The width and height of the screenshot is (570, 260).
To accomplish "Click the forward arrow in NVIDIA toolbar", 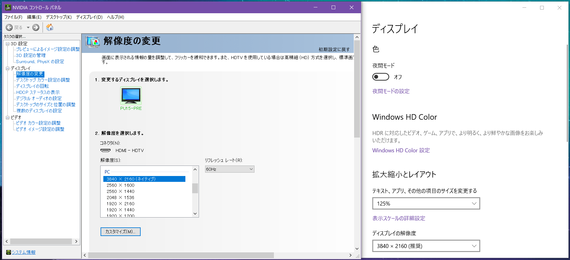I will [36, 28].
